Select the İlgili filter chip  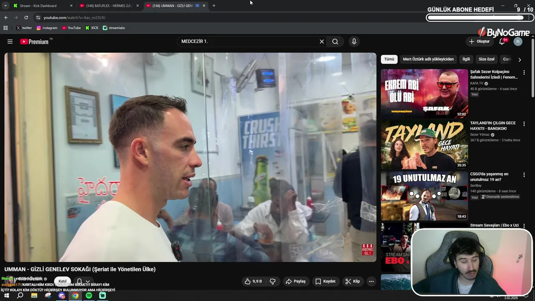(466, 59)
